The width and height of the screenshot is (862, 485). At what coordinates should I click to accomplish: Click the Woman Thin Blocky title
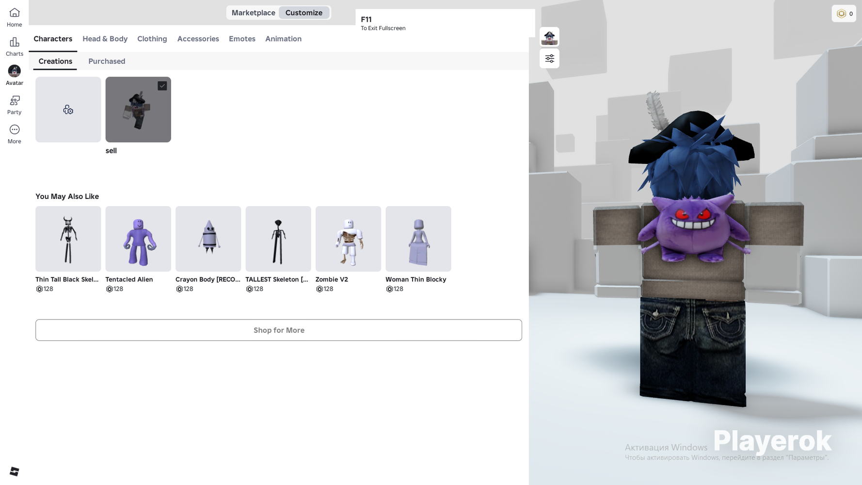pyautogui.click(x=416, y=279)
